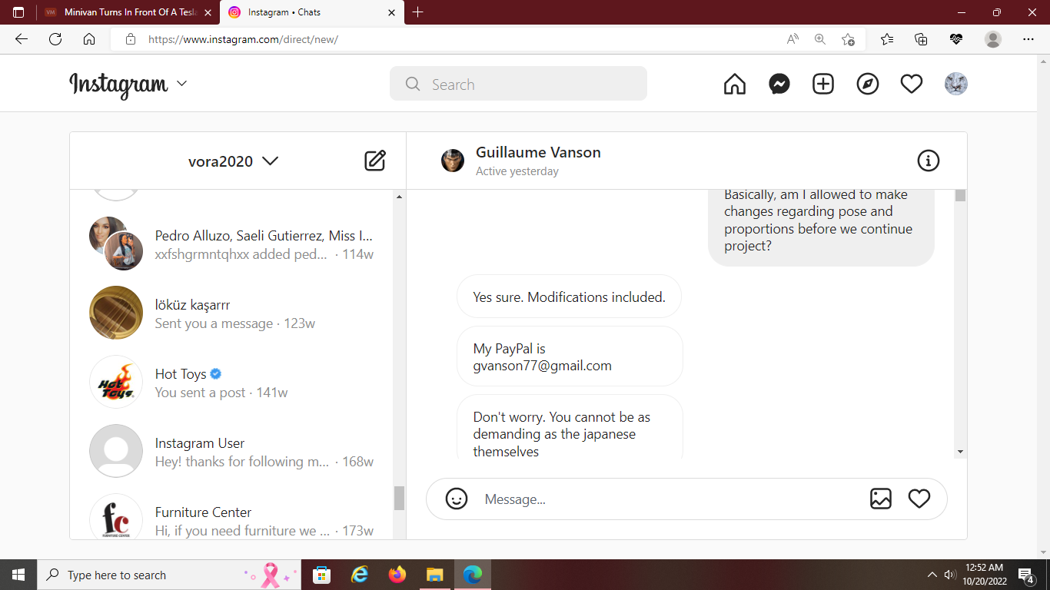The width and height of the screenshot is (1050, 590).
Task: Add this page to favorites star
Action: pyautogui.click(x=848, y=39)
